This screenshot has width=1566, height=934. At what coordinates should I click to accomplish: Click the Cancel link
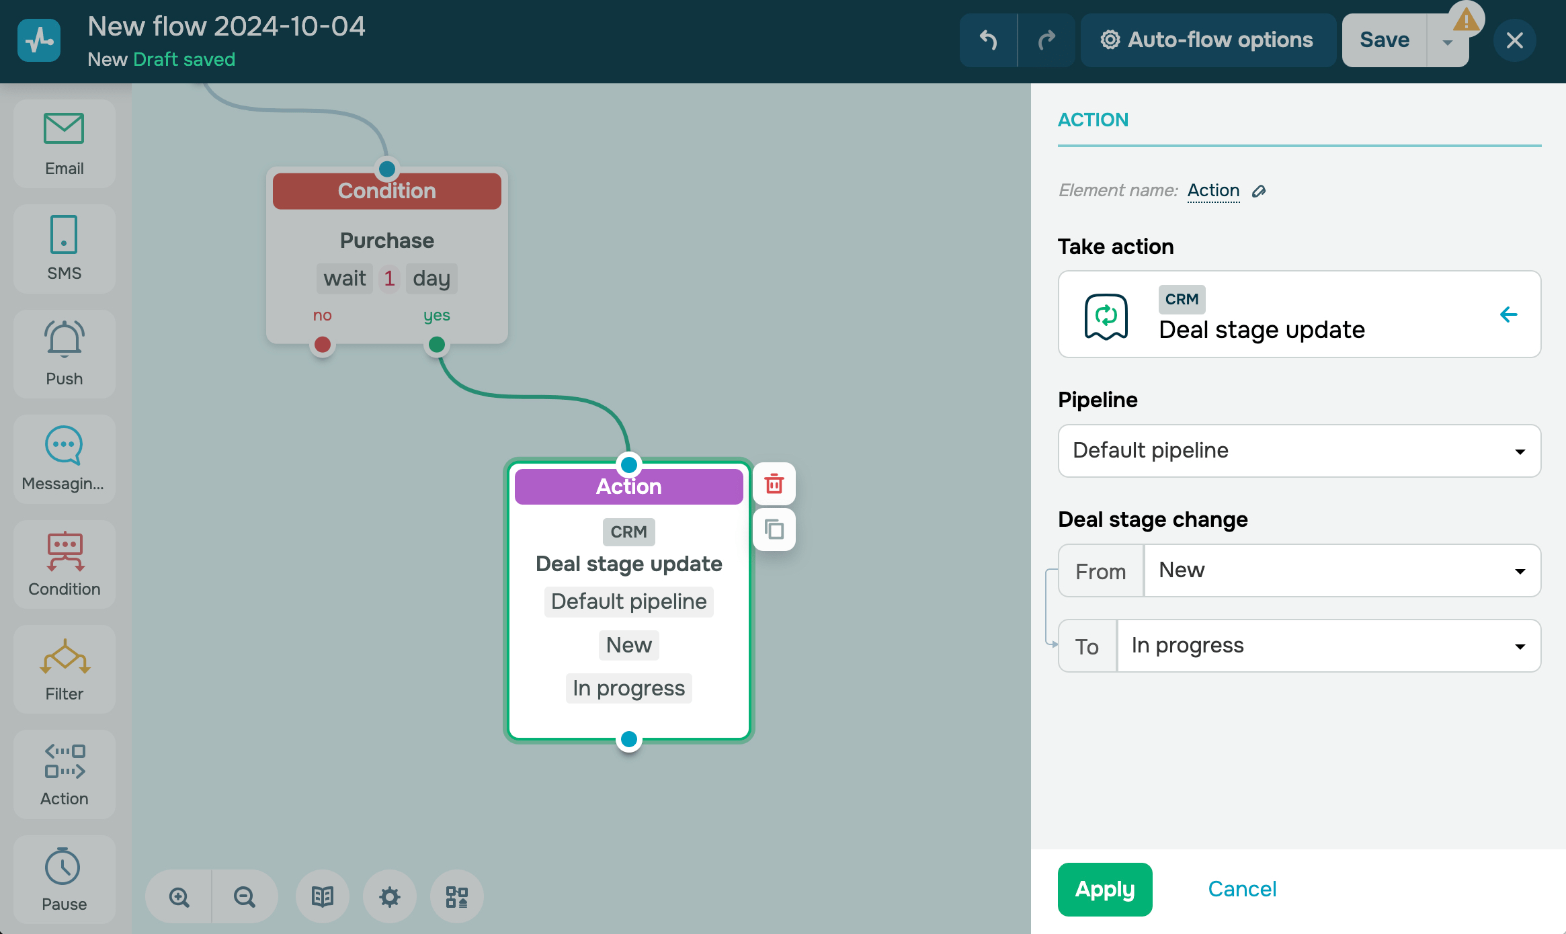(1241, 889)
